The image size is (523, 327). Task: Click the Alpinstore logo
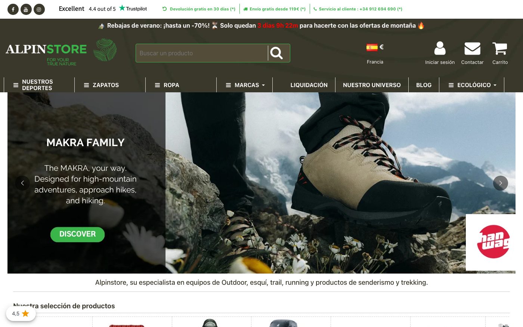pyautogui.click(x=61, y=53)
